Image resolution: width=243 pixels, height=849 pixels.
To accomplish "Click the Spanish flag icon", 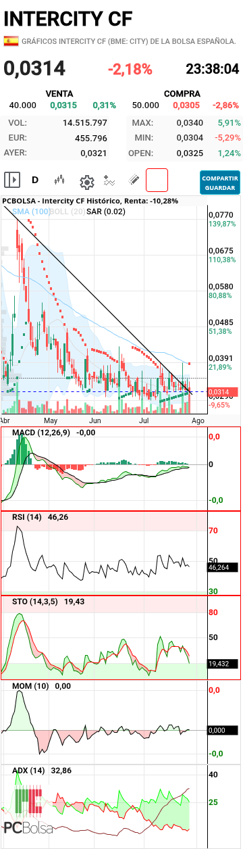I will pyautogui.click(x=11, y=41).
